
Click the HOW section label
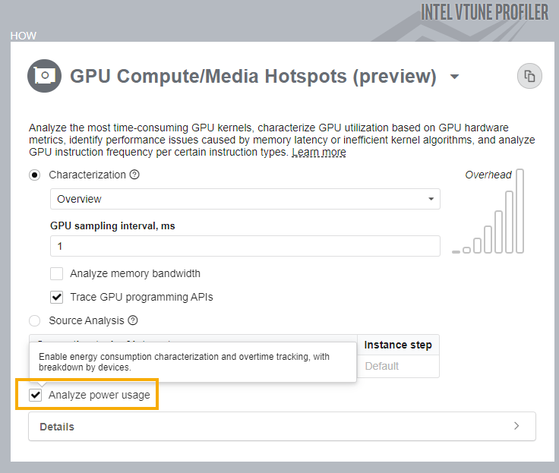(x=23, y=36)
